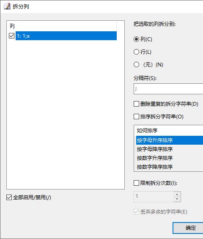Click the split count number field
Image resolution: width=203 pixels, height=239 pixels.
click(x=154, y=196)
